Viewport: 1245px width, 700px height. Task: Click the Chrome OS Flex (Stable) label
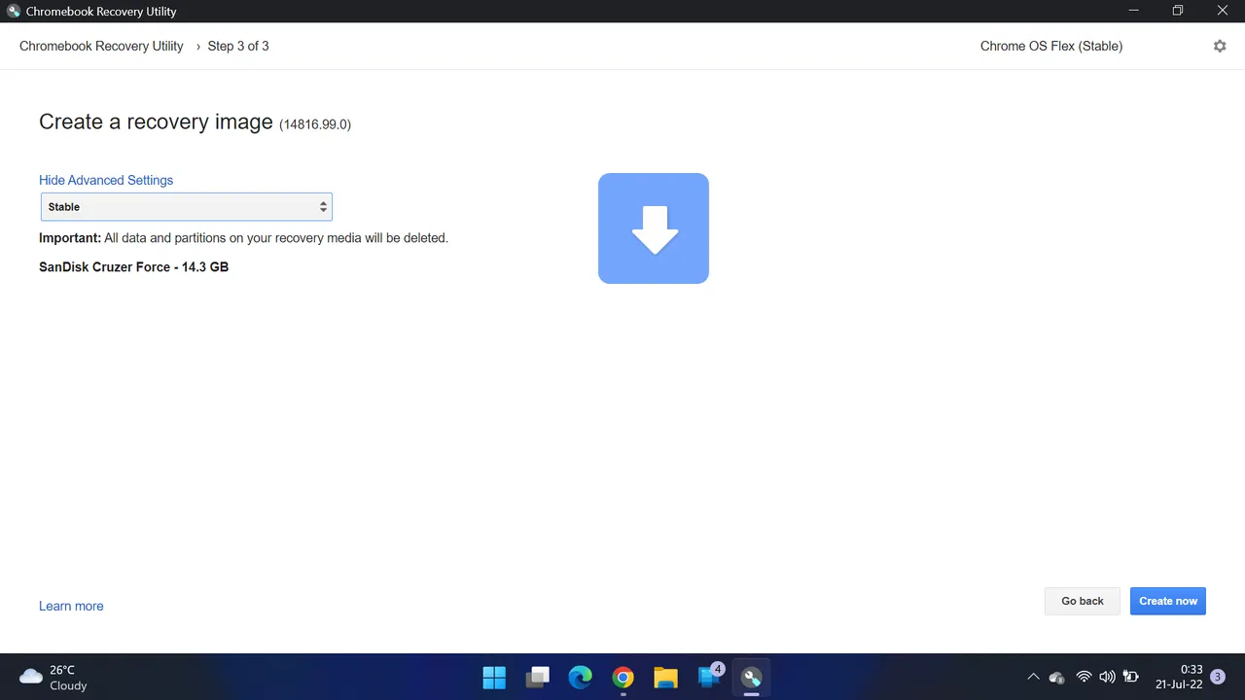point(1051,46)
